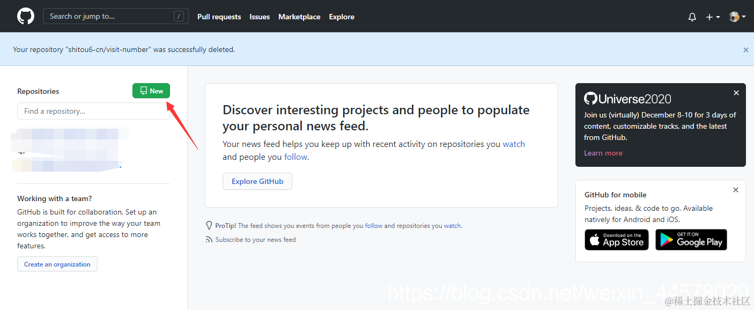Click the 'Discover interesting projects' headline
The image size is (754, 310).
click(x=376, y=118)
